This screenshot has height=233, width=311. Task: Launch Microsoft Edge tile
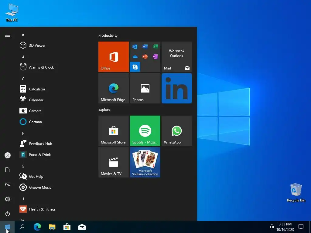[x=114, y=88]
